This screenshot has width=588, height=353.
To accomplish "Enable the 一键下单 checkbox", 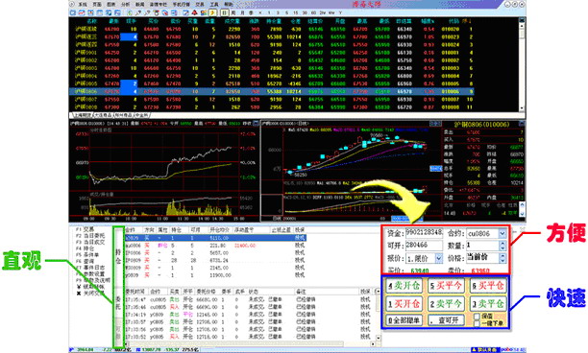I will [x=477, y=323].
